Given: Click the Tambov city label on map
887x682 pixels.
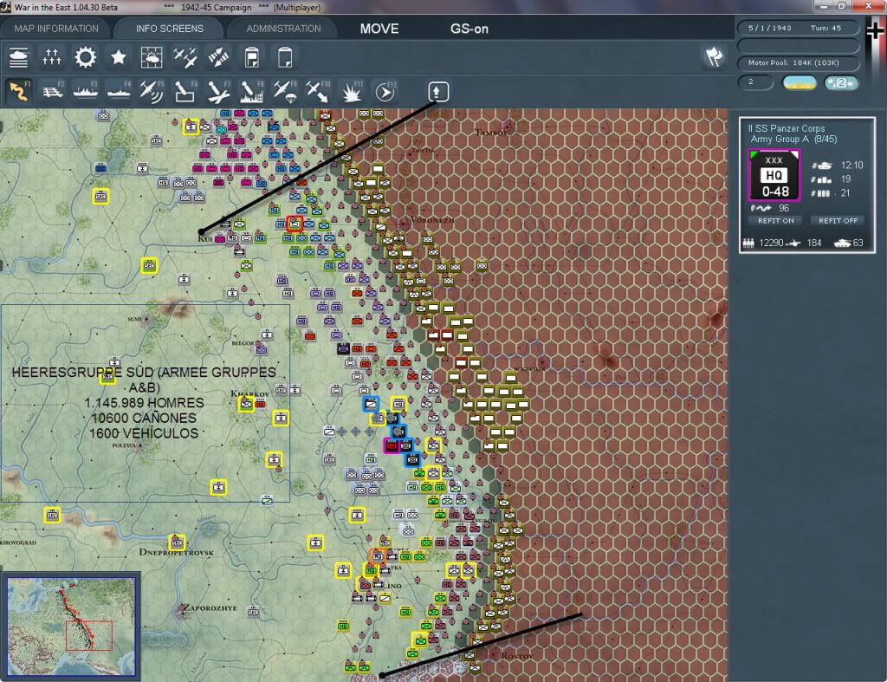Looking at the screenshot, I should [x=491, y=133].
